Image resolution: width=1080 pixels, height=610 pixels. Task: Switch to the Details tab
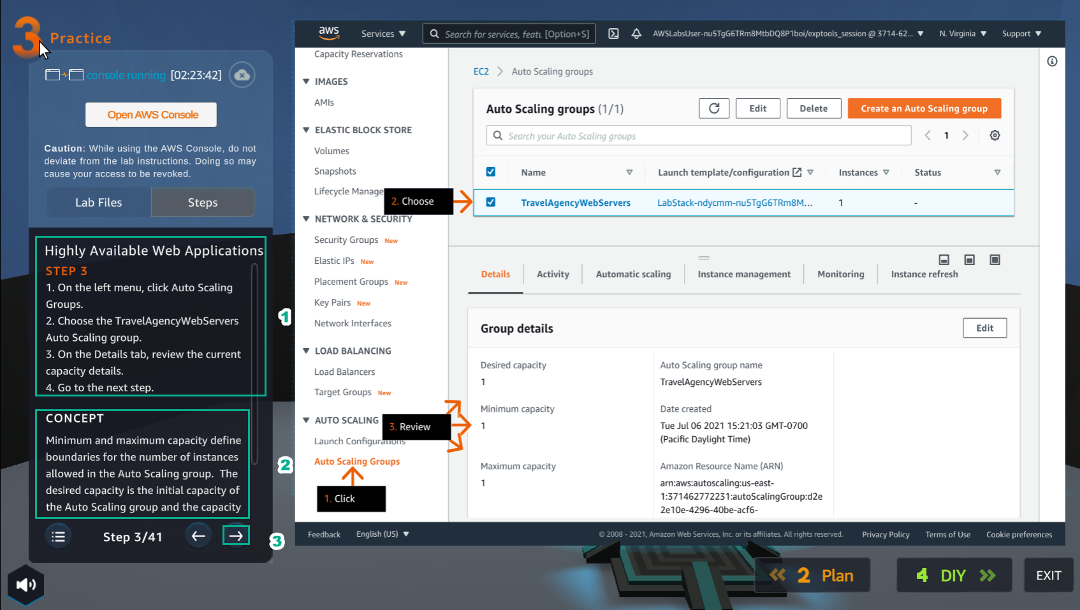[x=495, y=274]
